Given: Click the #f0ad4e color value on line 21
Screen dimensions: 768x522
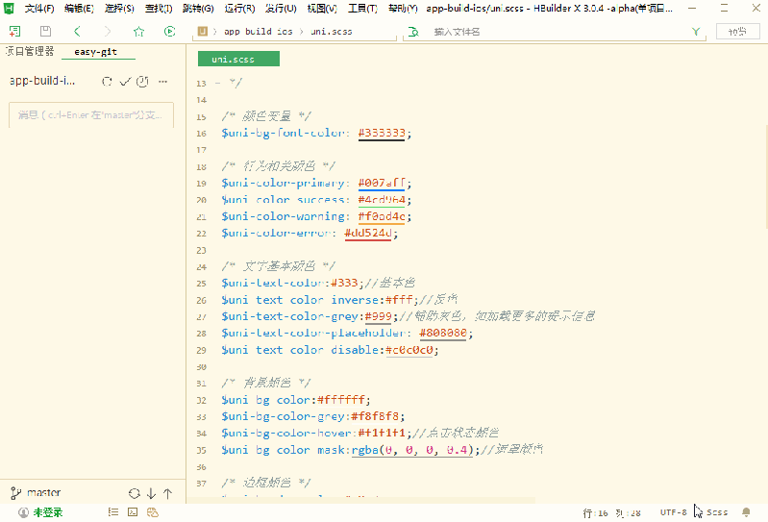Looking at the screenshot, I should (382, 216).
